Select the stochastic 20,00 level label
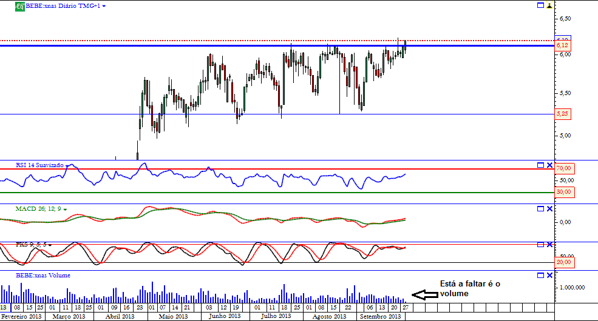598x321 pixels. pos(564,262)
